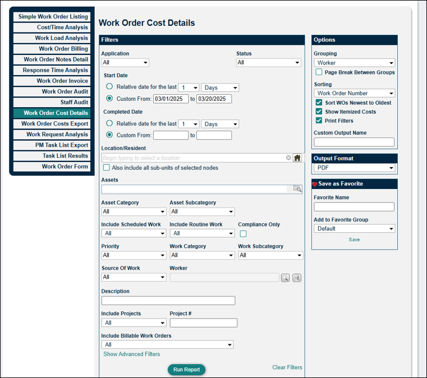The image size is (427, 378).
Task: Open the Work Subcategory dropdown
Action: 270,255
